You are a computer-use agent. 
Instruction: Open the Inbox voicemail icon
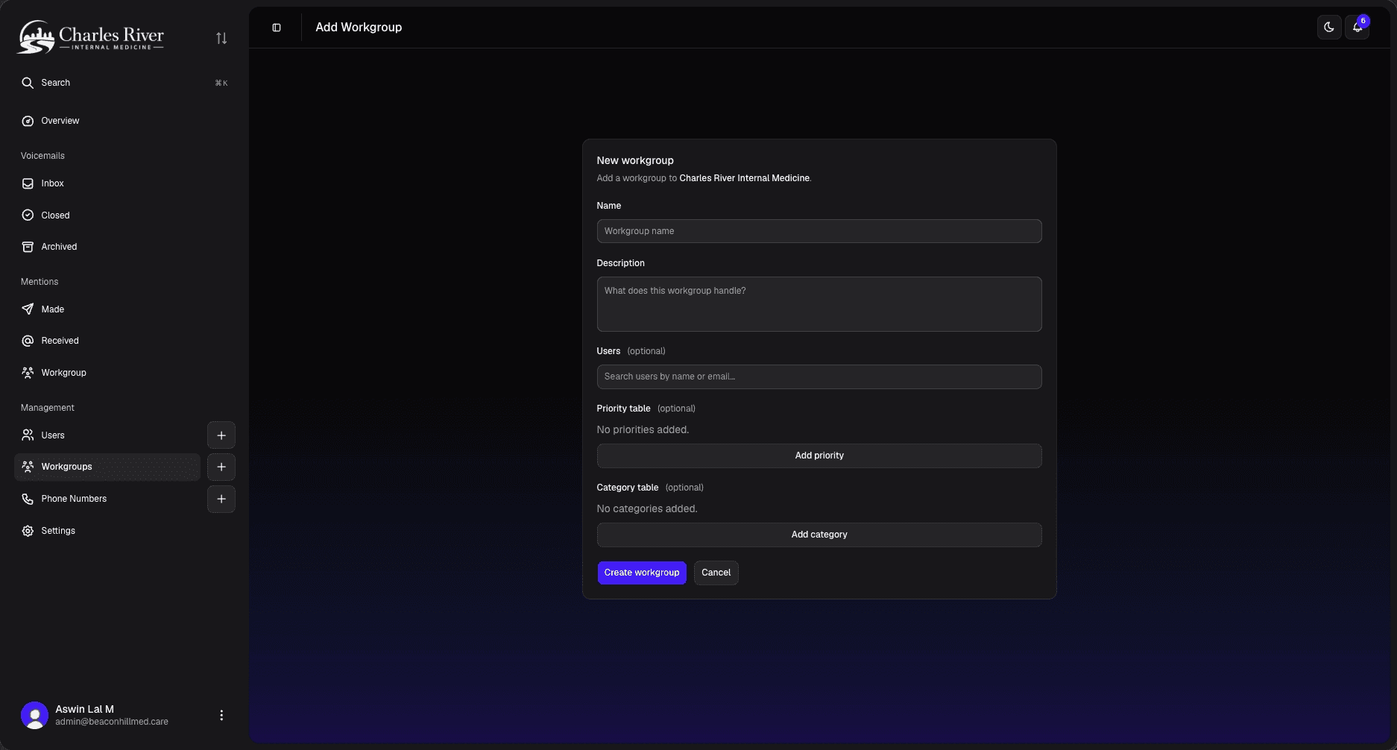click(28, 183)
